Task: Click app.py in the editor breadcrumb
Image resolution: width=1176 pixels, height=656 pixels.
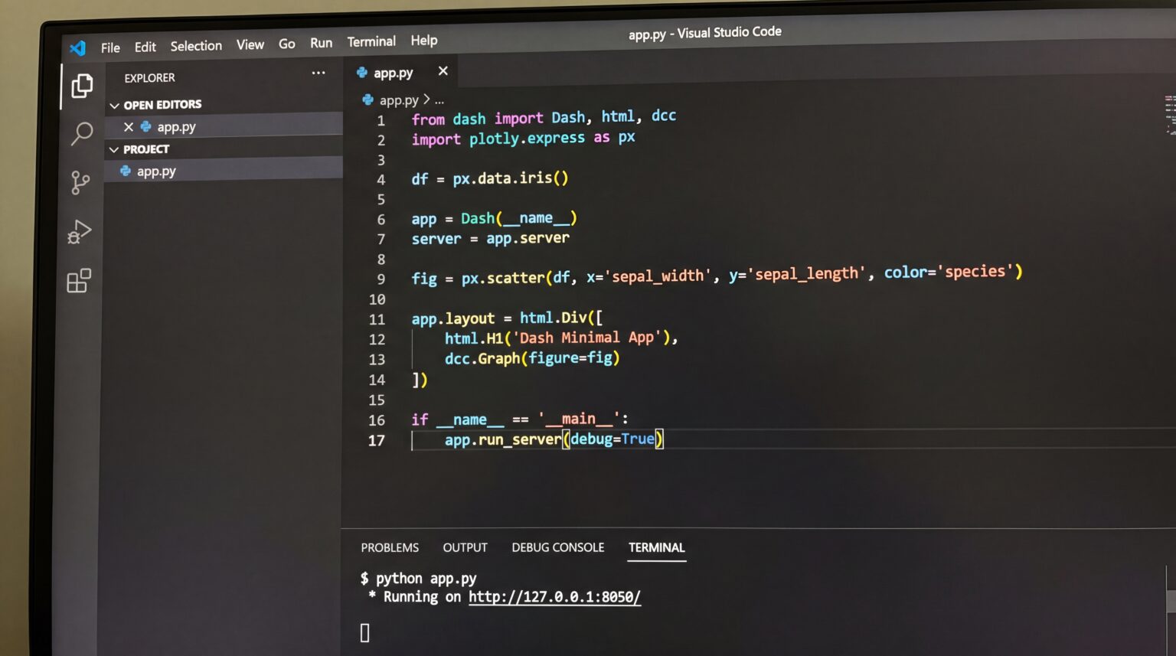Action: 399,100
